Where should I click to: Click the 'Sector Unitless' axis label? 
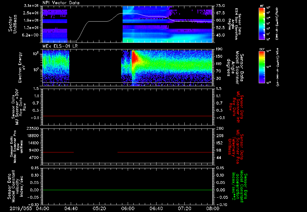pos(13,24)
